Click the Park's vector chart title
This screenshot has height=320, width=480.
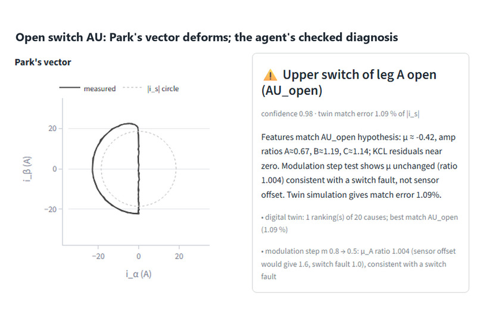click(x=43, y=62)
